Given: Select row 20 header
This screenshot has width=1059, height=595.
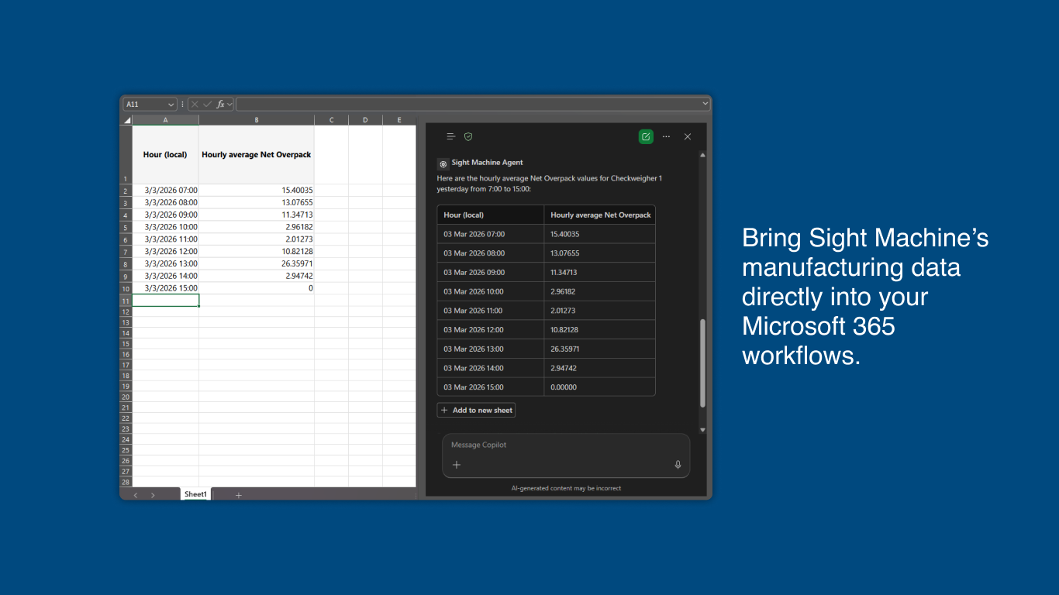Looking at the screenshot, I should coord(126,397).
